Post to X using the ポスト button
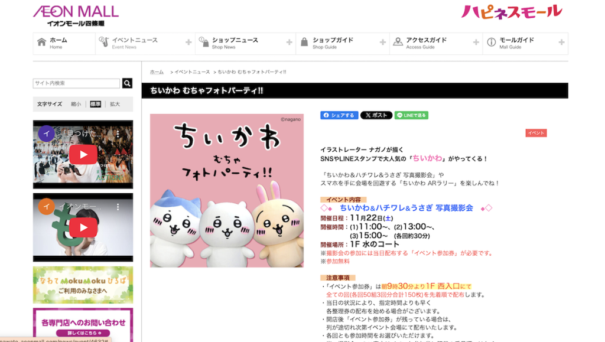 pos(376,116)
